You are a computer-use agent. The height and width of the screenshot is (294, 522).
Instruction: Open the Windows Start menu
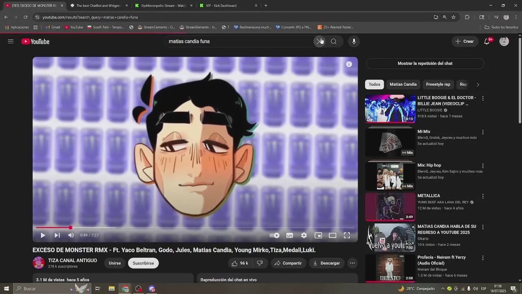[6, 289]
